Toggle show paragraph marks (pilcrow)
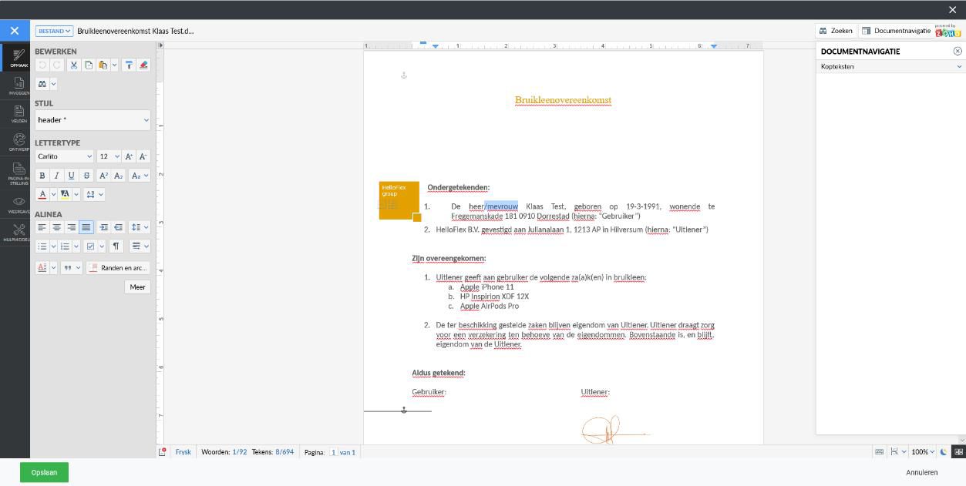 coord(116,246)
